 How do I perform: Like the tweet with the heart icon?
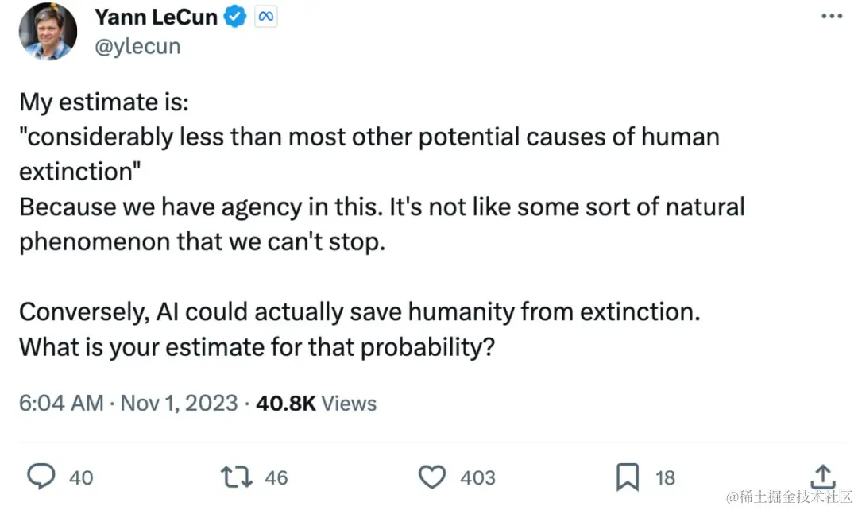click(431, 477)
